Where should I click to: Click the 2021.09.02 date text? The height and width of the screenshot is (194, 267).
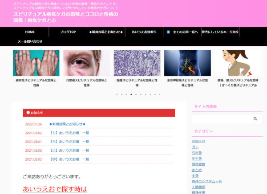point(33,133)
